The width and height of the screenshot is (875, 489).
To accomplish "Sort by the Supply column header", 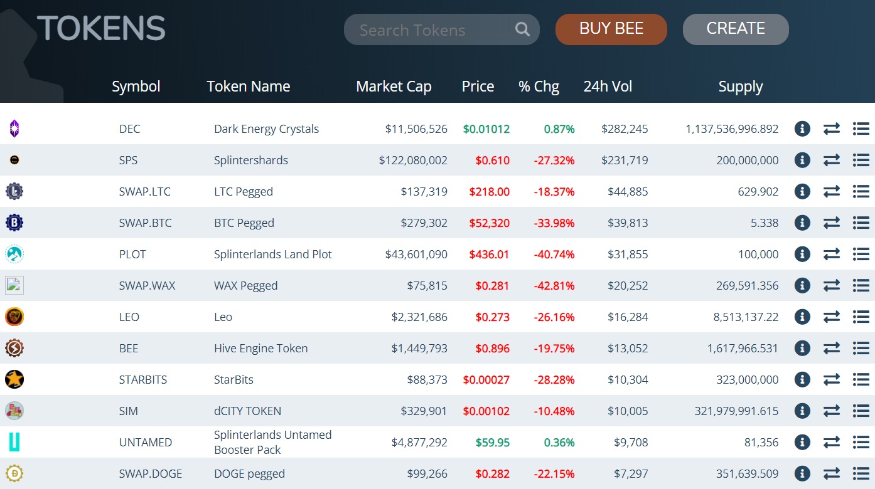I will pyautogui.click(x=741, y=87).
